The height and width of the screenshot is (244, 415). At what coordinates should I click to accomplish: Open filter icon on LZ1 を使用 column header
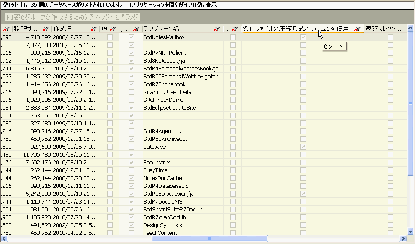[357, 29]
